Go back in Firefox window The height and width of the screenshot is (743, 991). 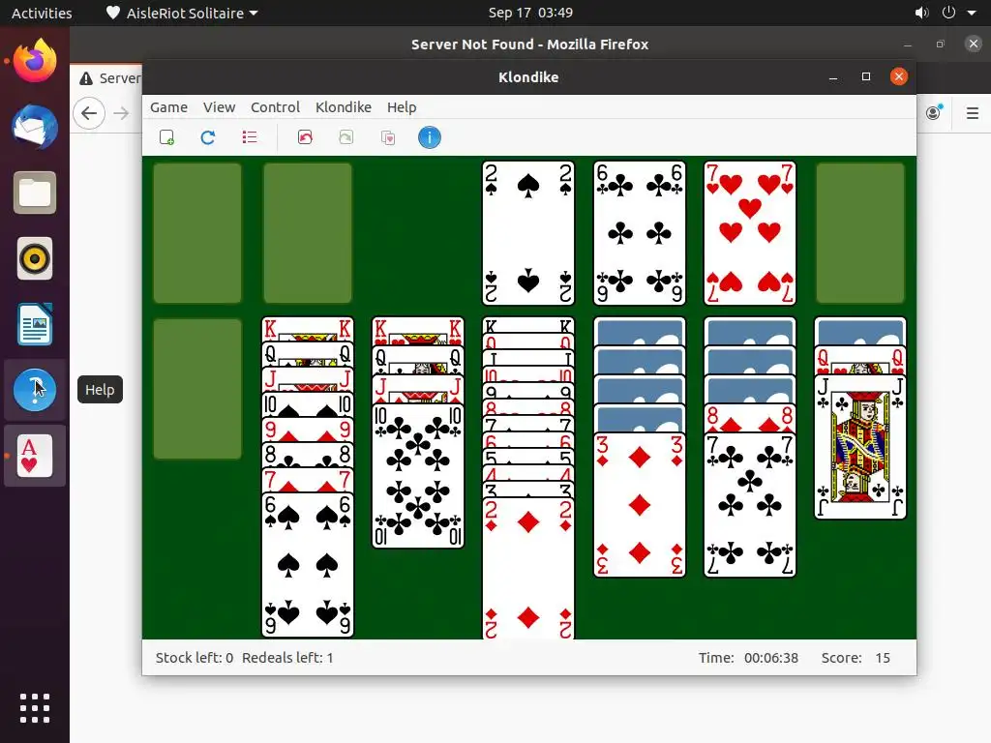(x=89, y=113)
